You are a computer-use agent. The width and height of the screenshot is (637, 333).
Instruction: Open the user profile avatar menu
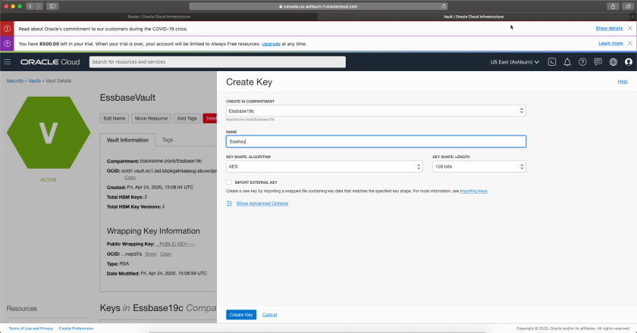coord(627,61)
